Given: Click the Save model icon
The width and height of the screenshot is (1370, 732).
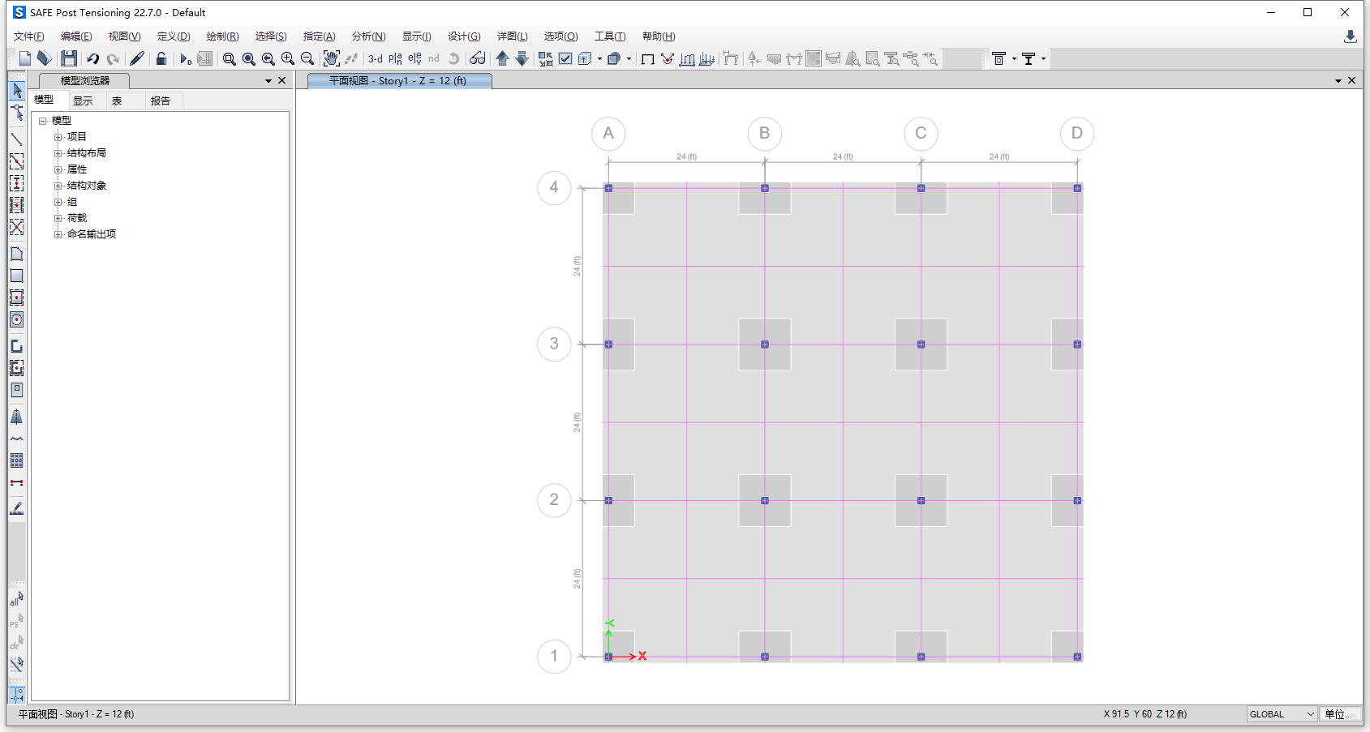Looking at the screenshot, I should coord(69,58).
